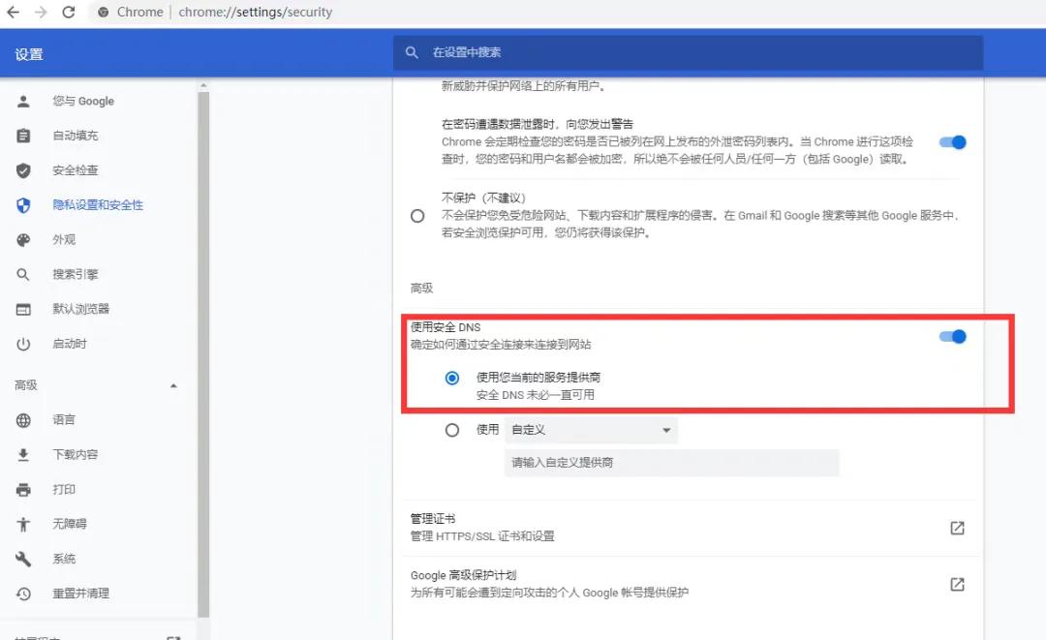Click the 默认浏览器 sidebar icon
Image resolution: width=1046 pixels, height=640 pixels.
pyautogui.click(x=23, y=309)
